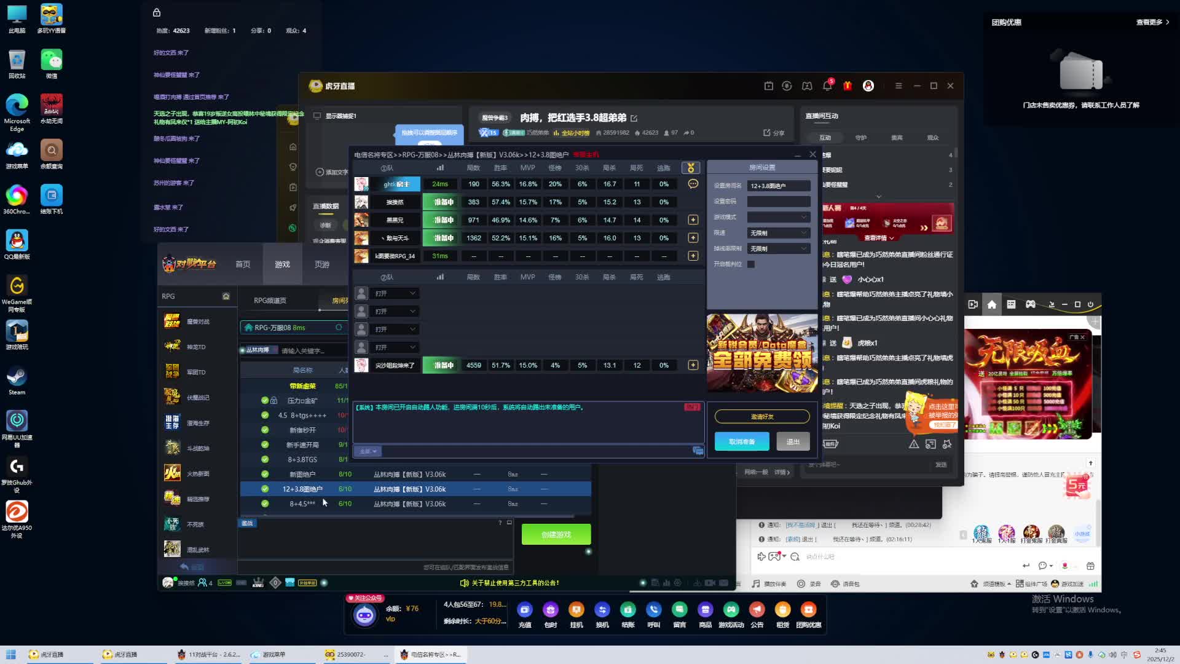Open notification bell in 虎牙直播 title bar
This screenshot has height=664, width=1180.
coord(827,86)
